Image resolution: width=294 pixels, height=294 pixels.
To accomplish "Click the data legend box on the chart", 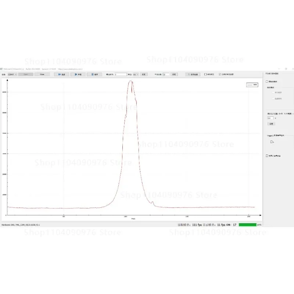I will [252, 85].
